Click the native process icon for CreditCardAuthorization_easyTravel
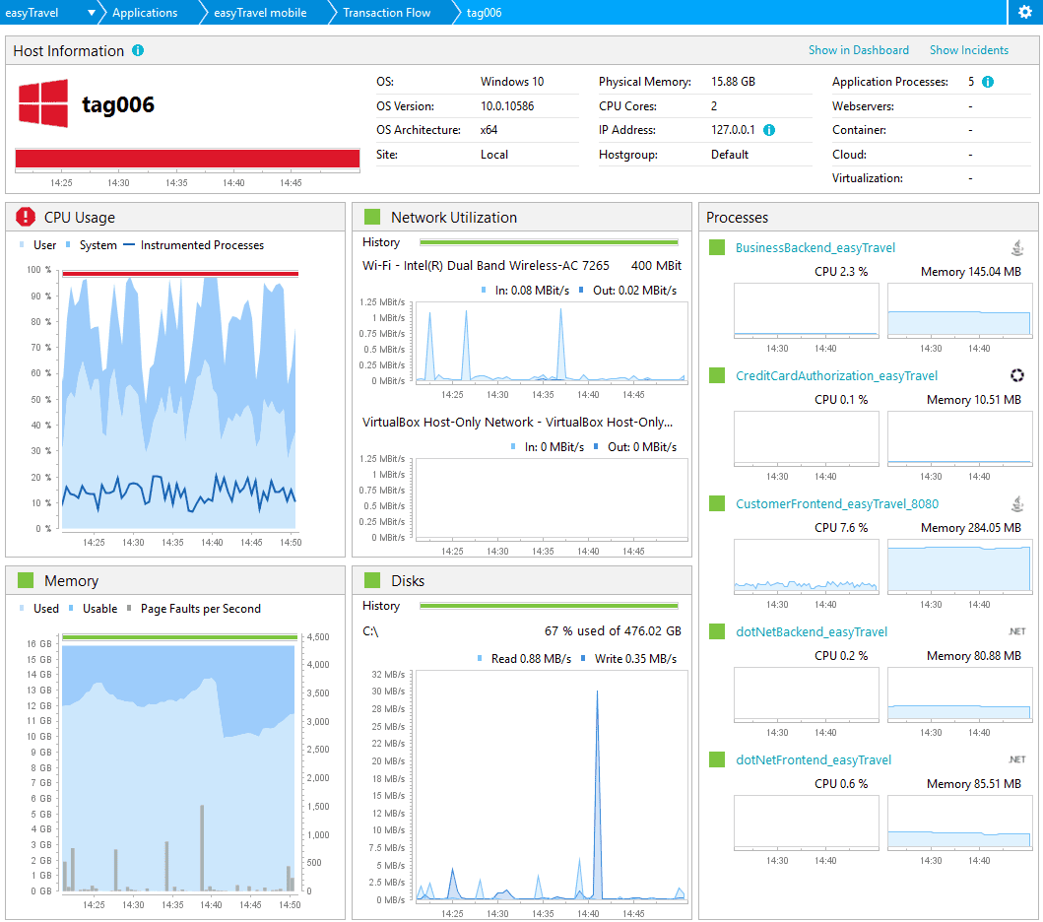1043x922 pixels. [x=1017, y=376]
